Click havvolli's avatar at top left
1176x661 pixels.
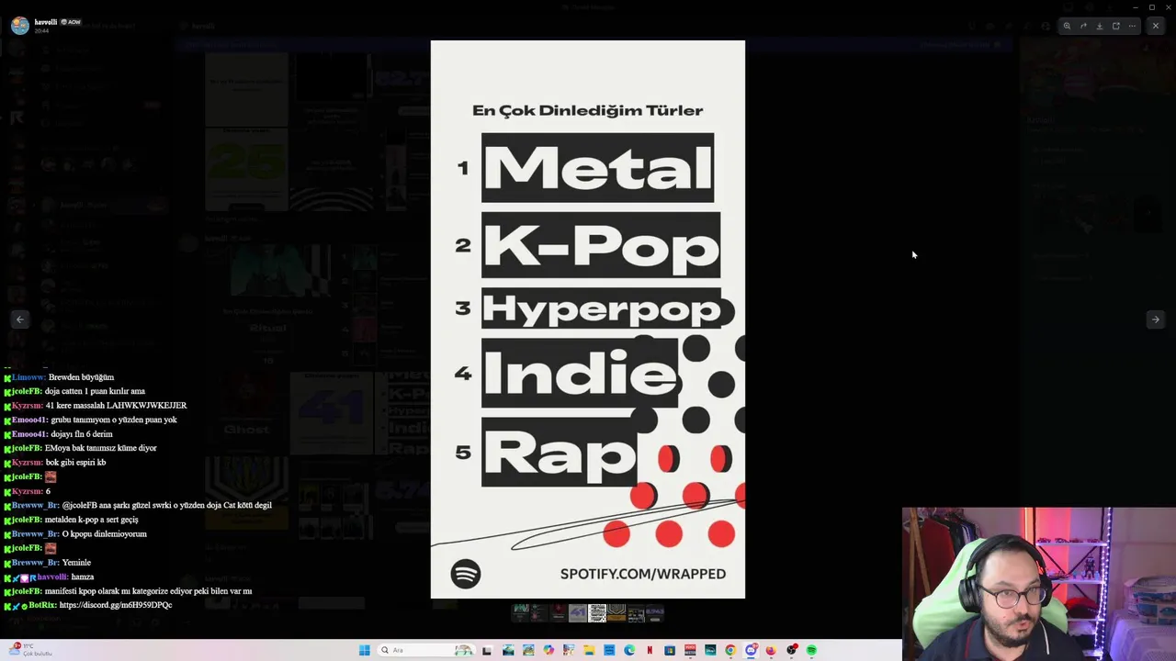pos(20,26)
